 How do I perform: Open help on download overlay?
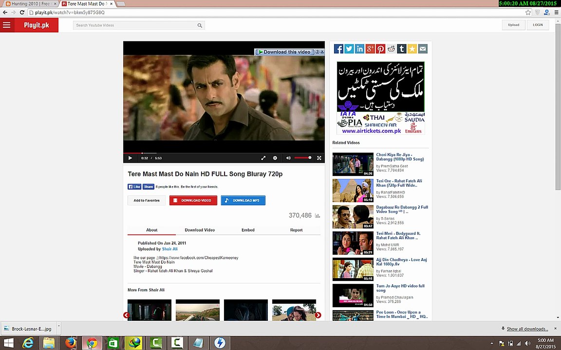(x=317, y=52)
